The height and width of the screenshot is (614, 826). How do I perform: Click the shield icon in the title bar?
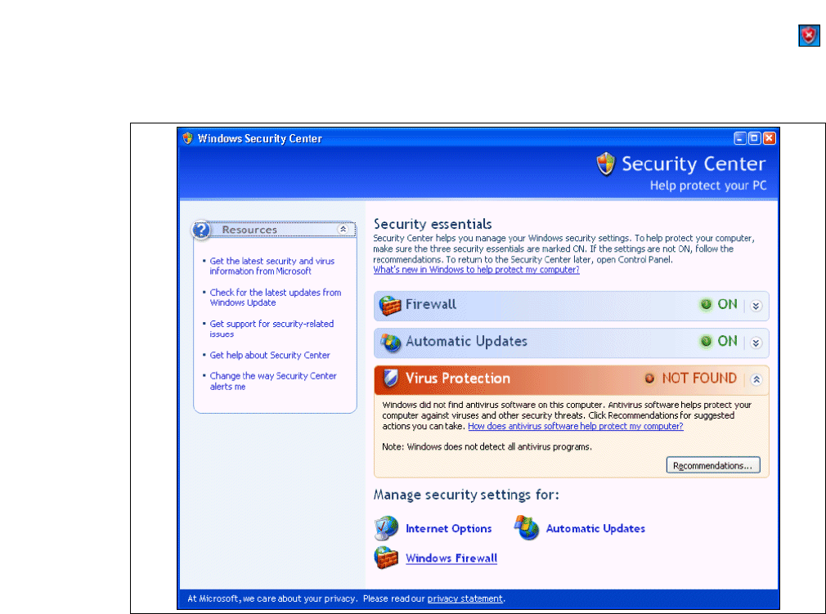(x=187, y=138)
